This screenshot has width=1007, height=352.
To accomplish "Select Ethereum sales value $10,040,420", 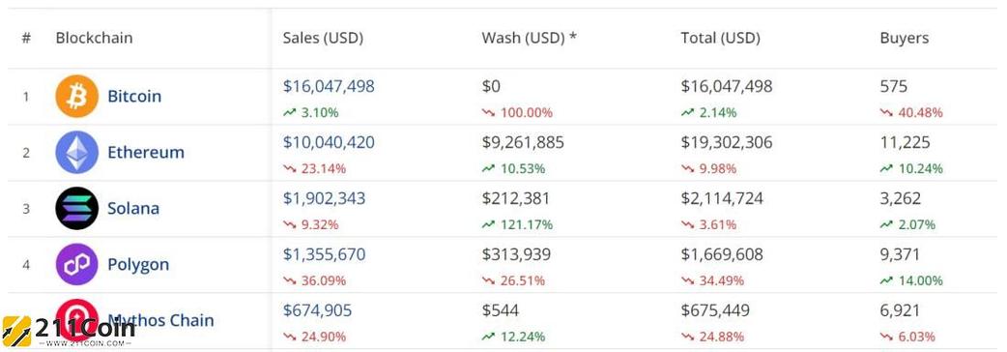I will pyautogui.click(x=329, y=142).
